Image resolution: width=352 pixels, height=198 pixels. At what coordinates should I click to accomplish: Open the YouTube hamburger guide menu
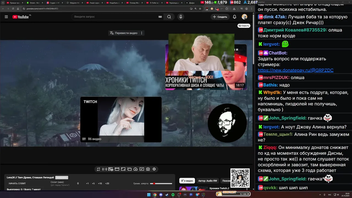coord(6,17)
